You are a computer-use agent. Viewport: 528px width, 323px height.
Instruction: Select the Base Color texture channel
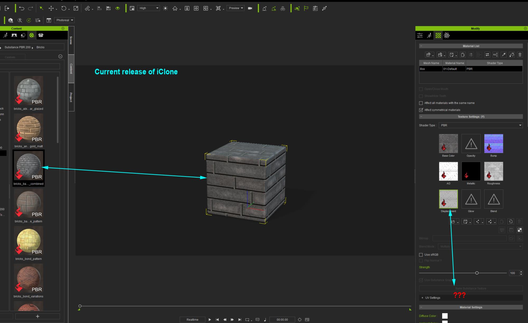tap(448, 144)
